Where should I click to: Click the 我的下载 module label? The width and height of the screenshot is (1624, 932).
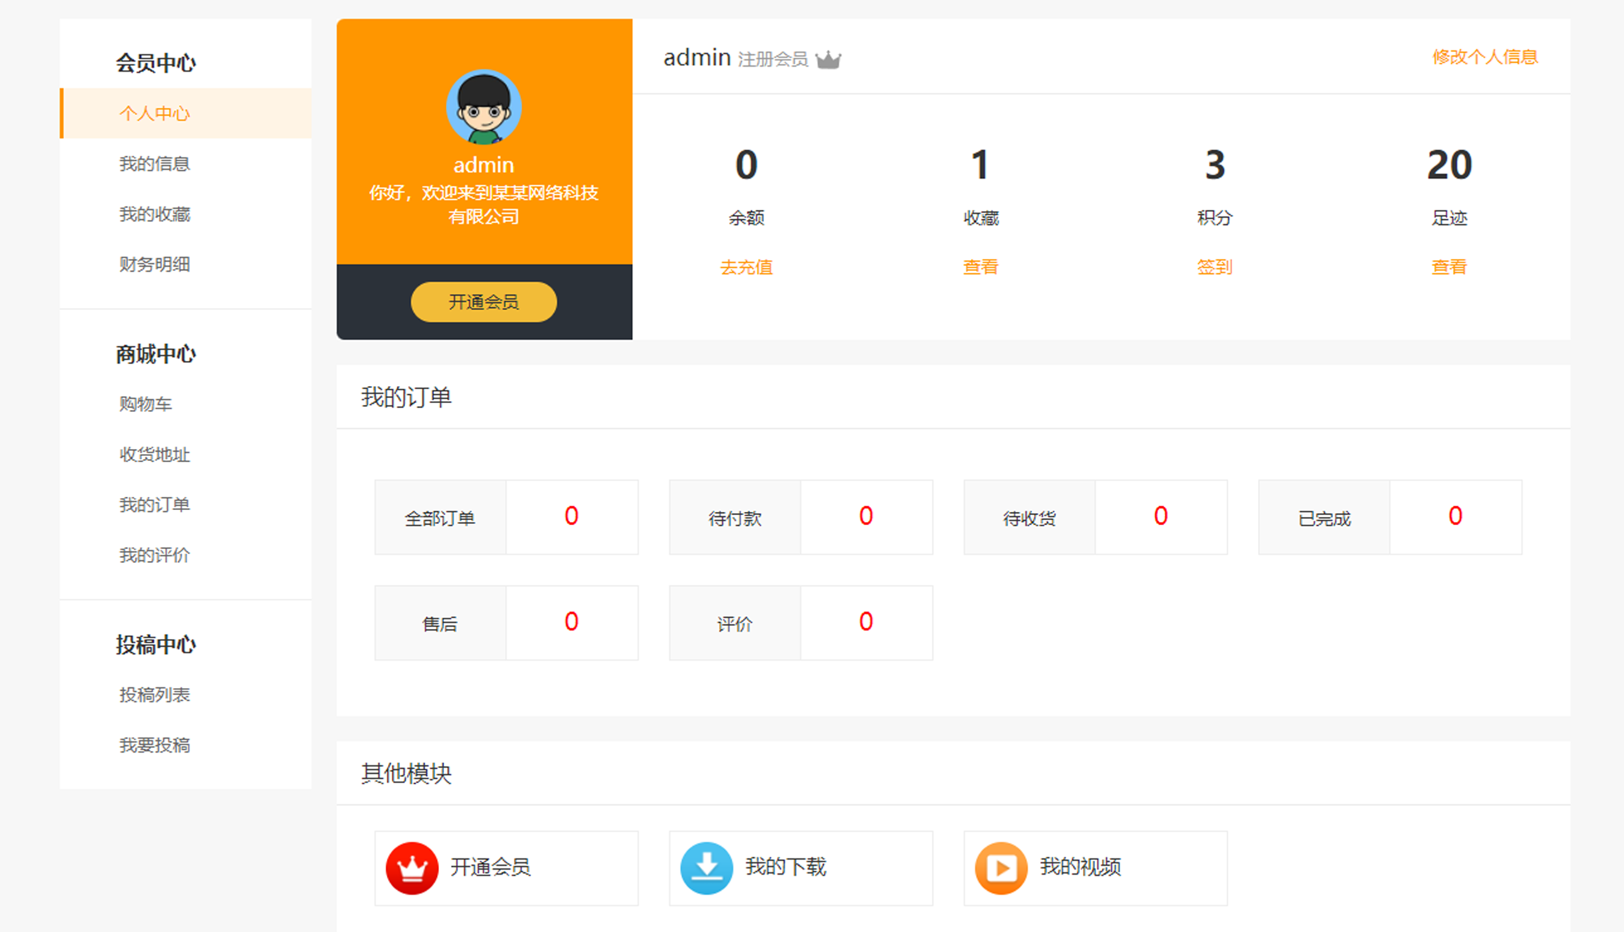point(786,867)
